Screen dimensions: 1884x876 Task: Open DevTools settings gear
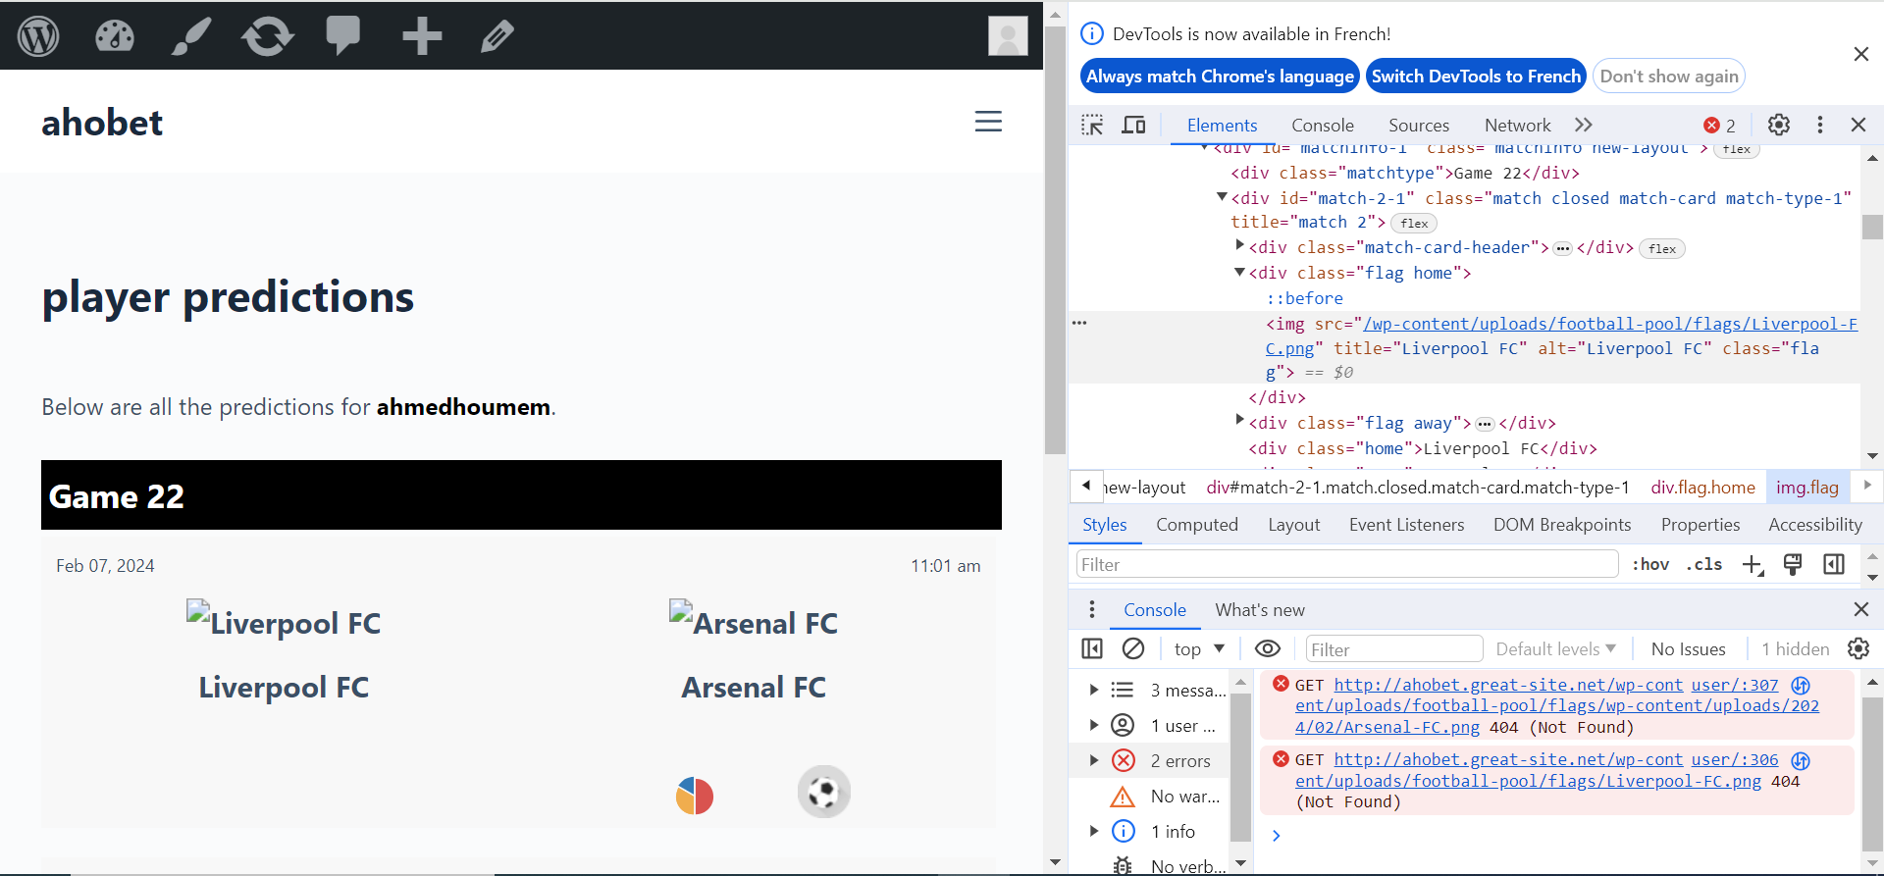1779,125
